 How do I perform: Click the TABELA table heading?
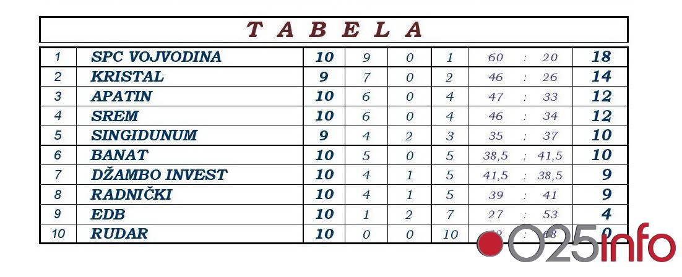tap(334, 30)
